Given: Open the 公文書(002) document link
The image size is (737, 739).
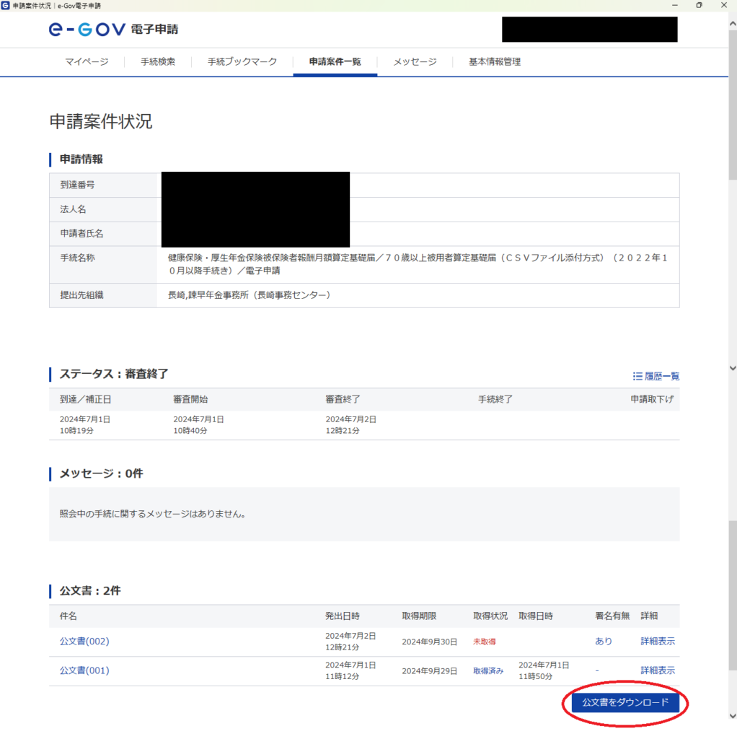Looking at the screenshot, I should point(84,642).
